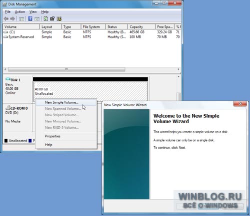Toggle the console tree pane toolbar icon
This screenshot has height=216, width=250.
click(21, 19)
